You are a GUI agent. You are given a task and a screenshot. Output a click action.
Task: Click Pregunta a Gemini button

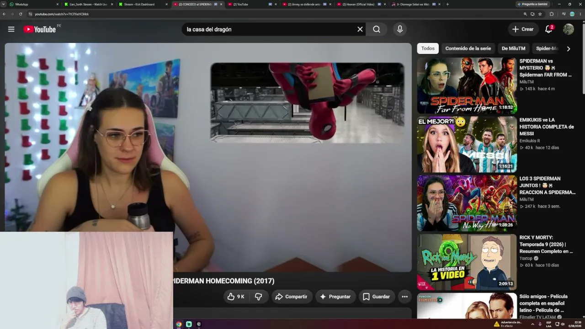pos(532,4)
